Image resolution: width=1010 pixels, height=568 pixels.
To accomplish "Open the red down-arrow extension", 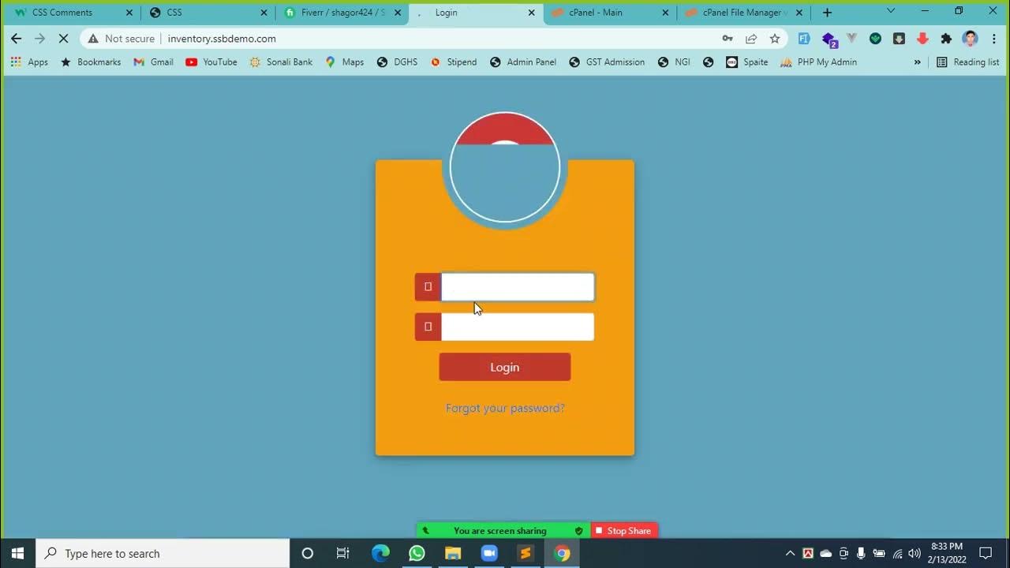I will [x=922, y=39].
